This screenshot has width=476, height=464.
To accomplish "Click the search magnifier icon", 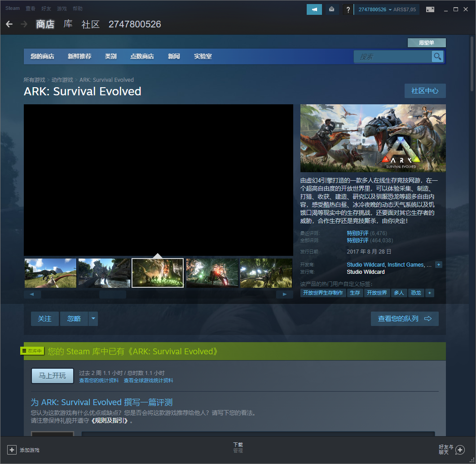I will (437, 57).
